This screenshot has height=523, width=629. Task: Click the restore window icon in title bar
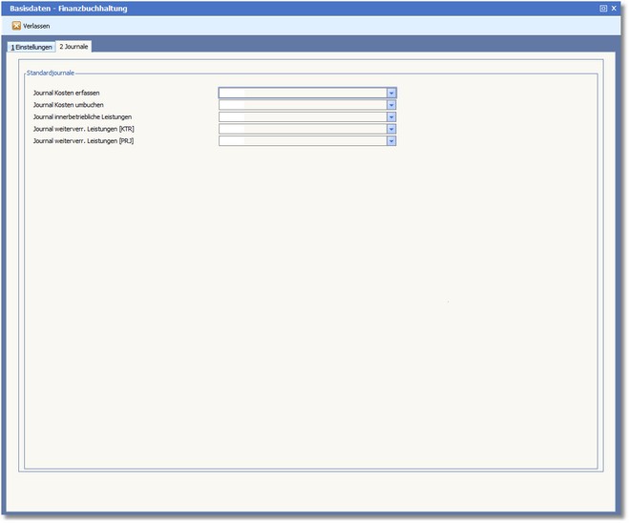(603, 8)
